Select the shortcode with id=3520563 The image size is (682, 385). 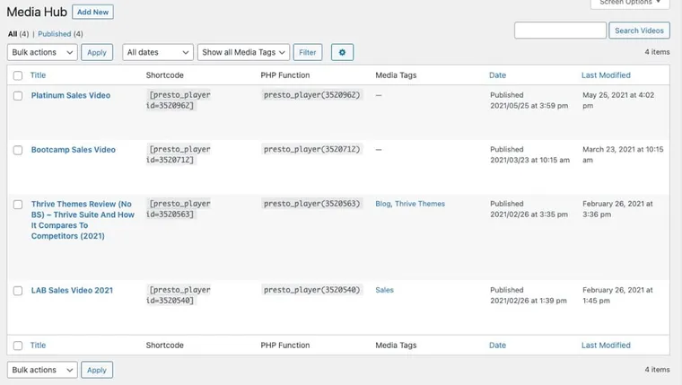[x=179, y=209]
